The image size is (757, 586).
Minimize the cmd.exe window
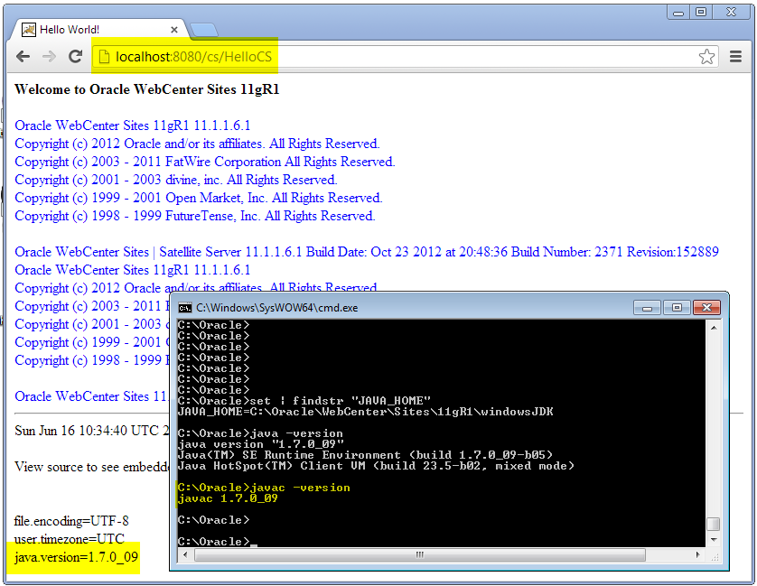point(647,308)
